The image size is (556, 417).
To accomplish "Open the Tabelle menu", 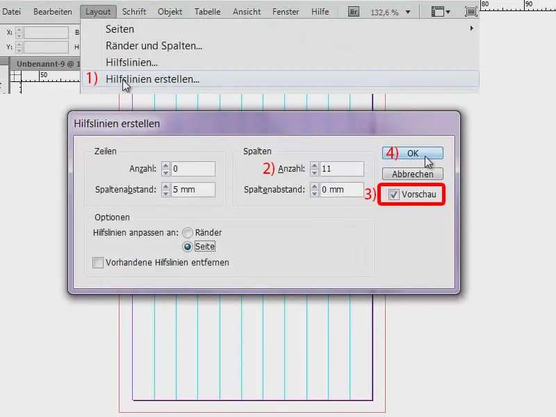I will point(207,12).
